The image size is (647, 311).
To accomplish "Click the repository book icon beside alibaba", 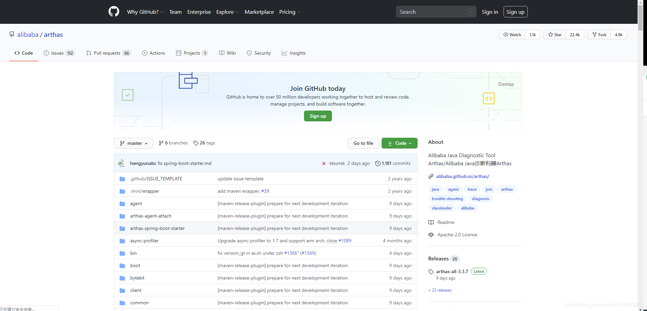I will pyautogui.click(x=12, y=35).
